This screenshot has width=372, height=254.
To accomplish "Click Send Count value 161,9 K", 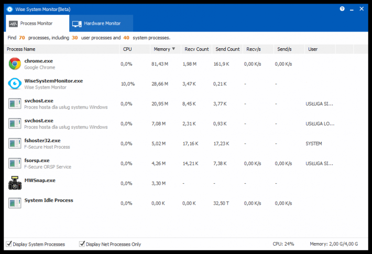I will click(x=221, y=64).
